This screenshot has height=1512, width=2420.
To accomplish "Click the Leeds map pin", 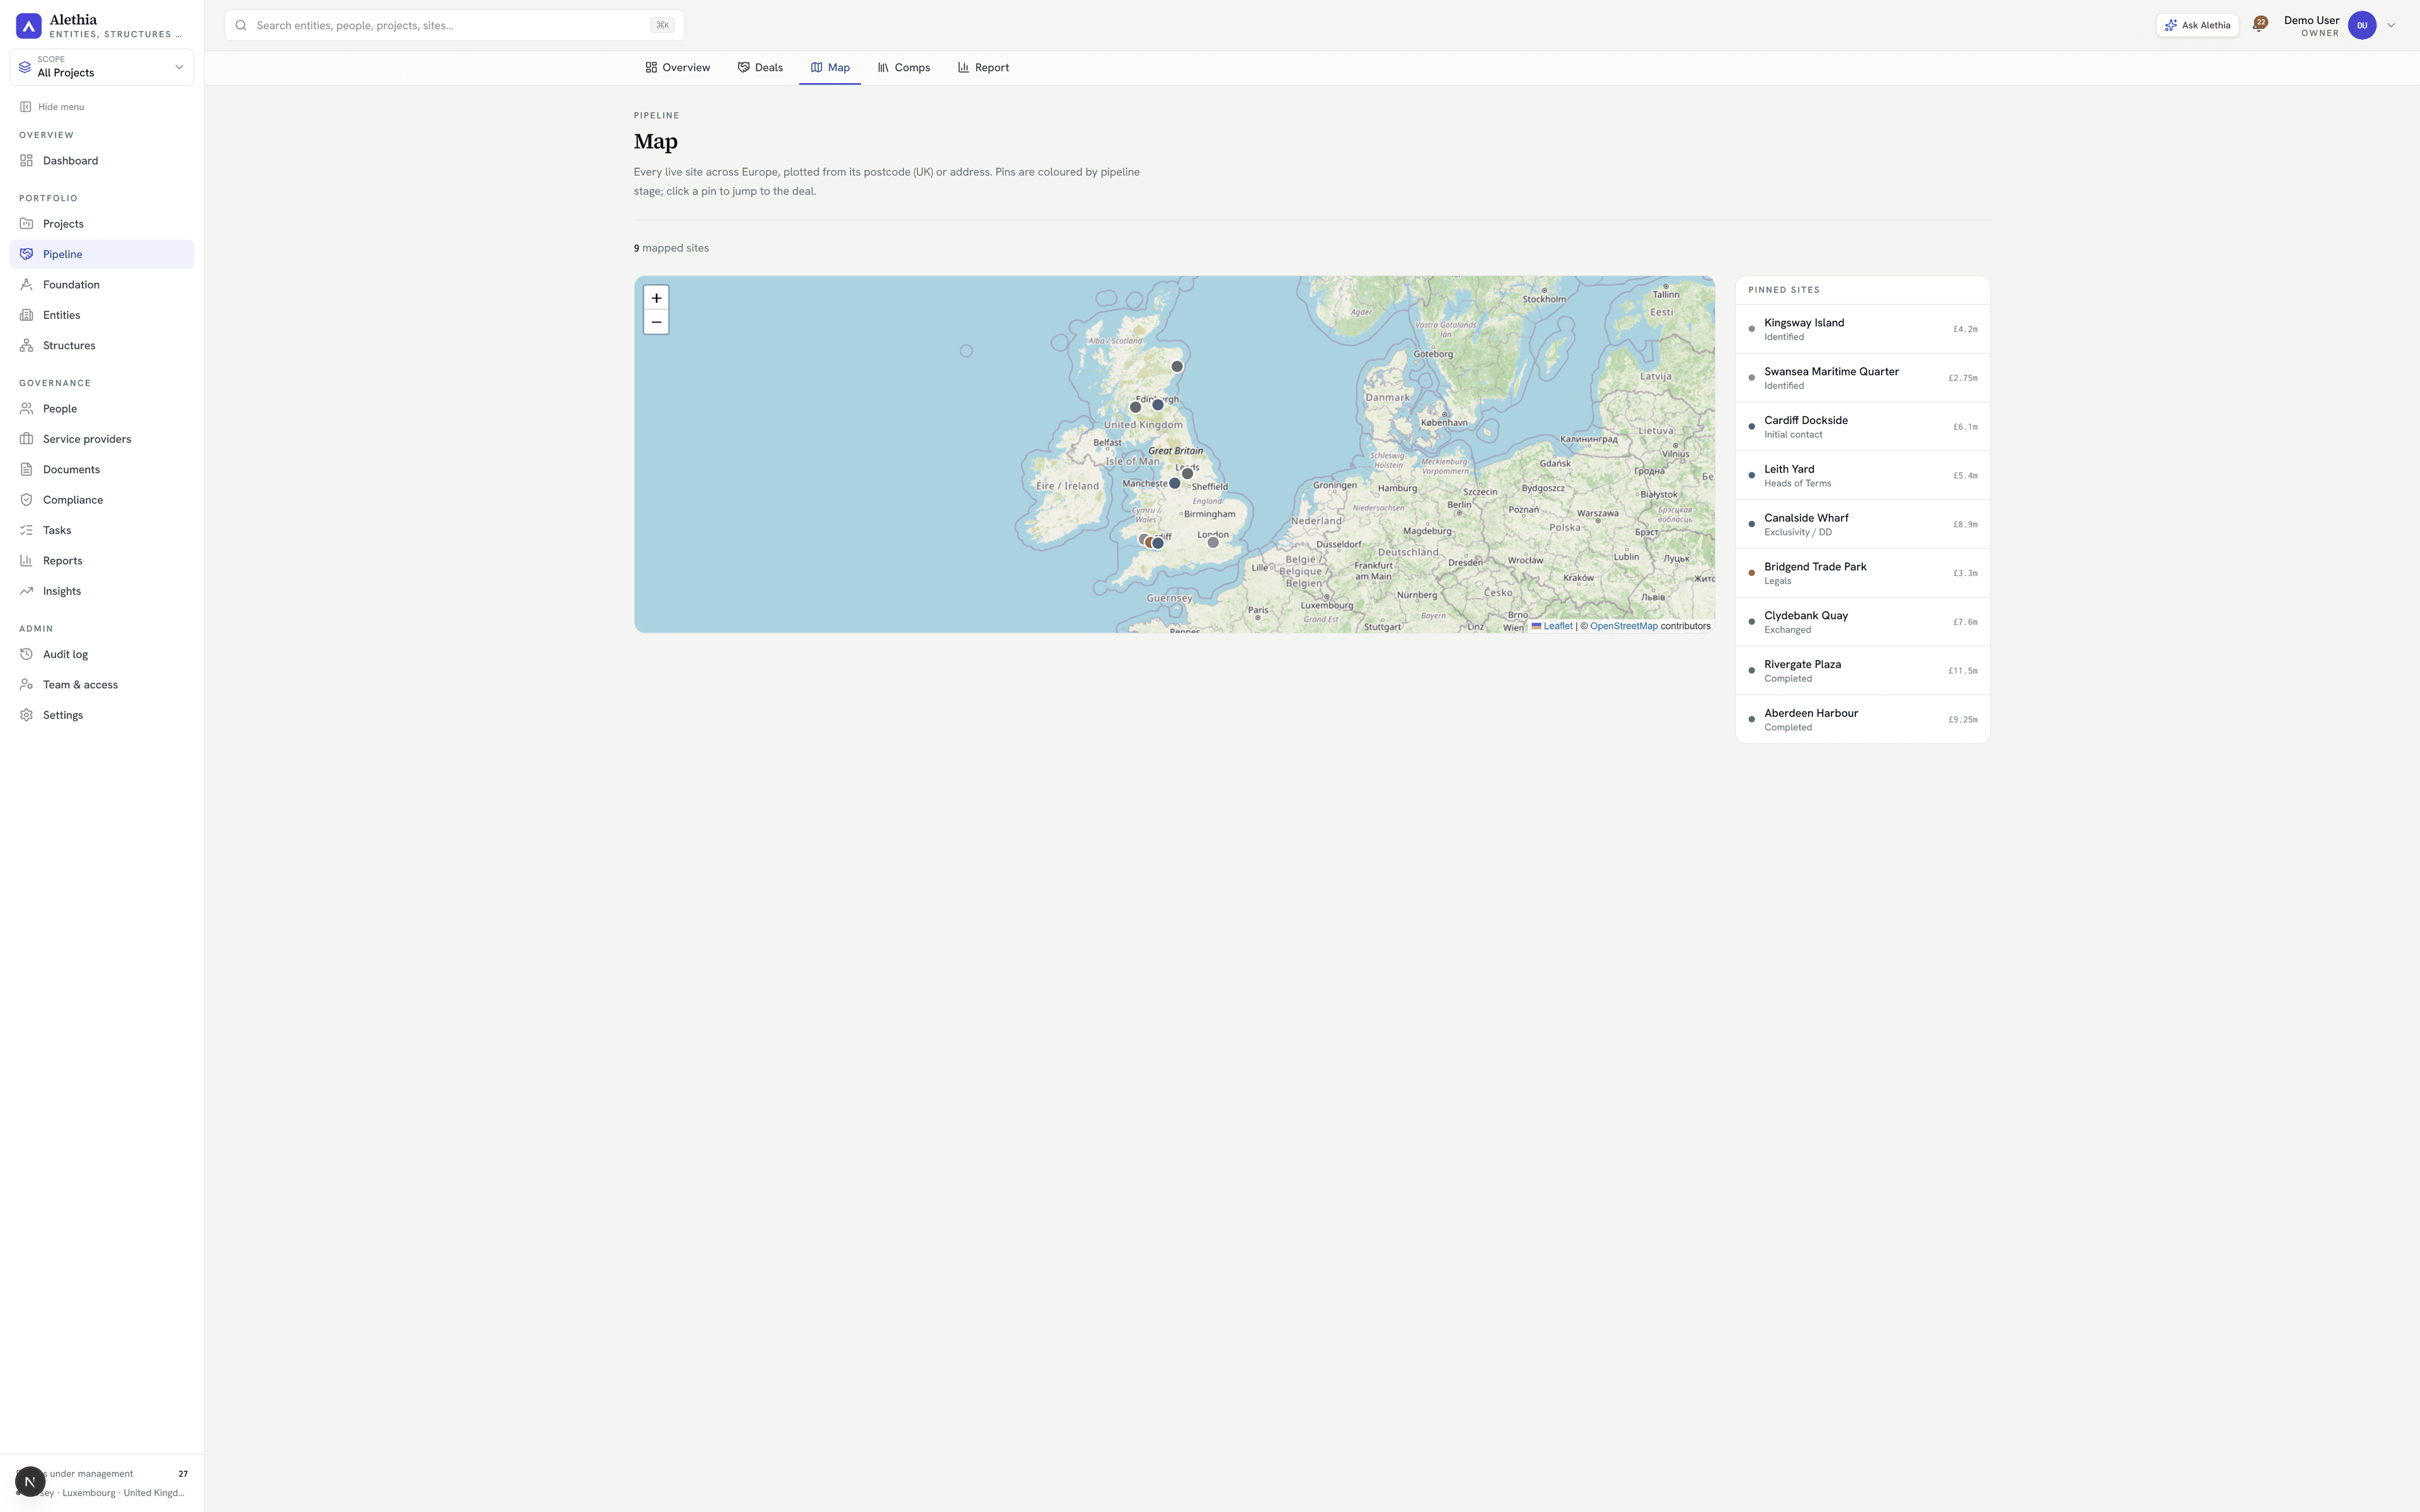I will click(x=1188, y=474).
